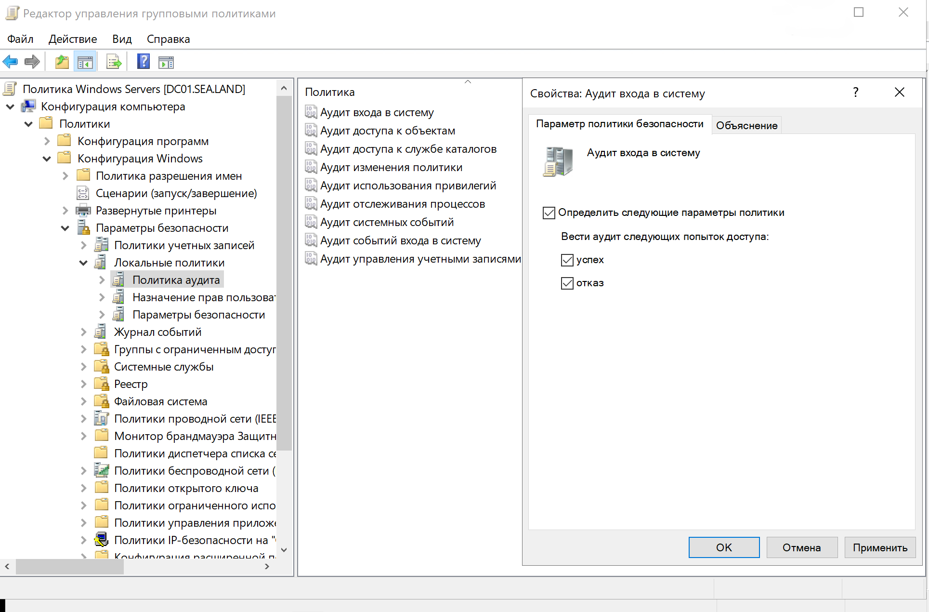Select the policy 'Аудит доступа к объектам'
The height and width of the screenshot is (612, 929).
387,130
